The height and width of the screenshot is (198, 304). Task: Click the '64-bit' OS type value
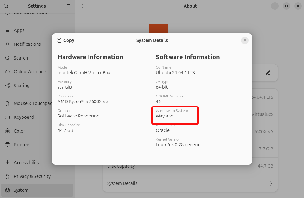(x=162, y=87)
